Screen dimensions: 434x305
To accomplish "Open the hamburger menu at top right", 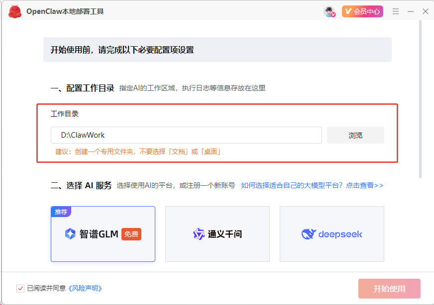I will coord(395,10).
